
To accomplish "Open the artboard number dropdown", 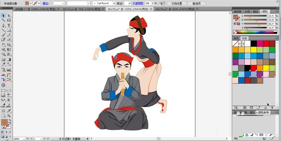I will tap(41, 139).
